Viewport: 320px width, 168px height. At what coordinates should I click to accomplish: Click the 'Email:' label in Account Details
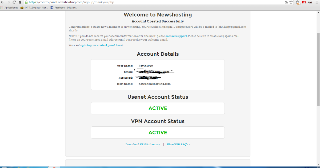[128, 72]
